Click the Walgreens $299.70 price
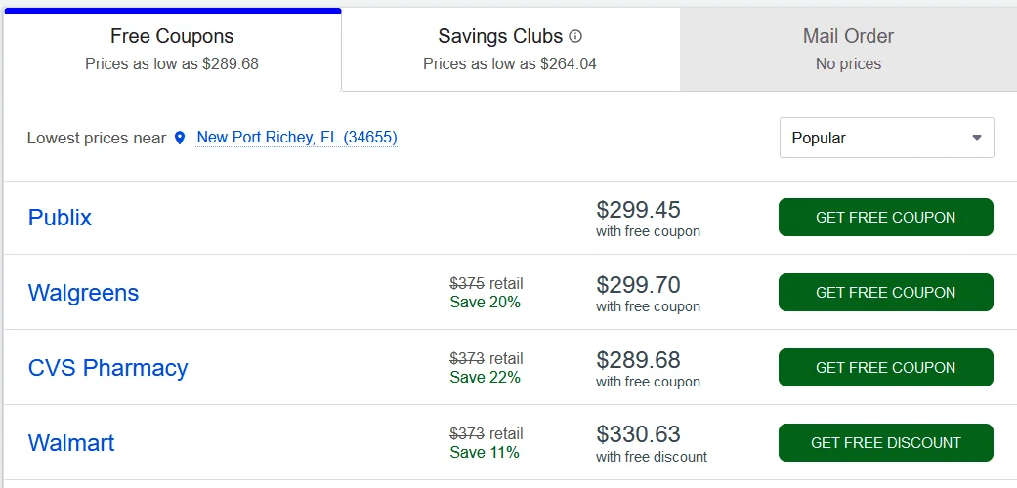The width and height of the screenshot is (1017, 488). point(638,285)
